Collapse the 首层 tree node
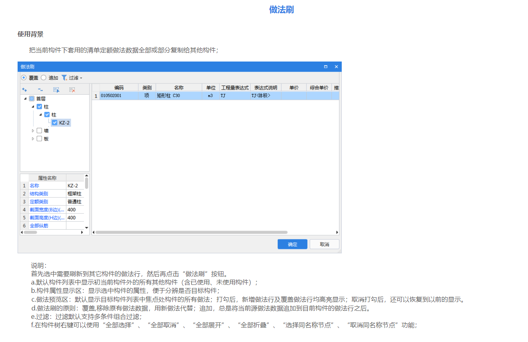The height and width of the screenshot is (342, 528). coord(25,98)
